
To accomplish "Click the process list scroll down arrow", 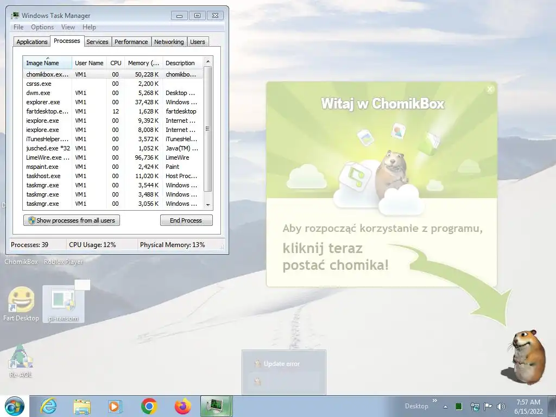I will [x=208, y=205].
